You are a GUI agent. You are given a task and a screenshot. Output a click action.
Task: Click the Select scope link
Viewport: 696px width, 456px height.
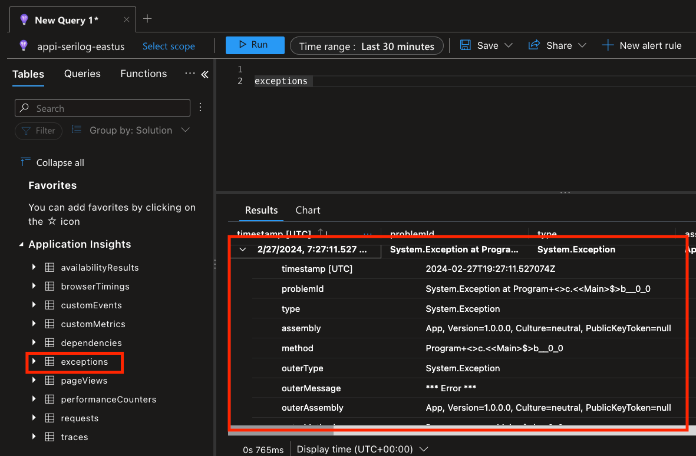click(x=169, y=46)
